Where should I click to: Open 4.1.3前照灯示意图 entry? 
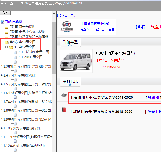[26, 67]
